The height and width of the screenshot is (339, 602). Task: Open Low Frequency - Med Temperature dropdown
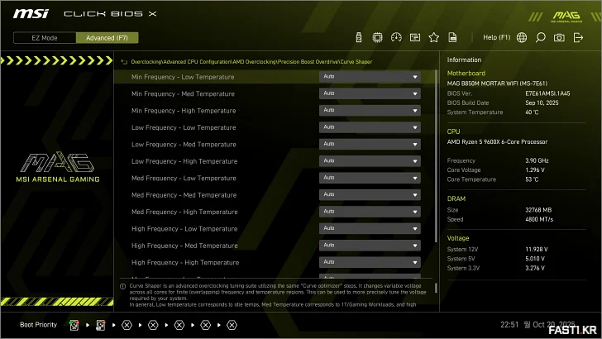pyautogui.click(x=370, y=145)
